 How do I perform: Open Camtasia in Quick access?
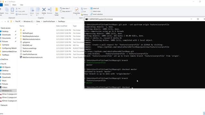point(5,45)
